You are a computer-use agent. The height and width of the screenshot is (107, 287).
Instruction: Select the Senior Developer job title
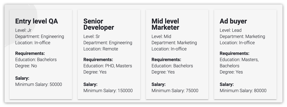tap(99, 24)
